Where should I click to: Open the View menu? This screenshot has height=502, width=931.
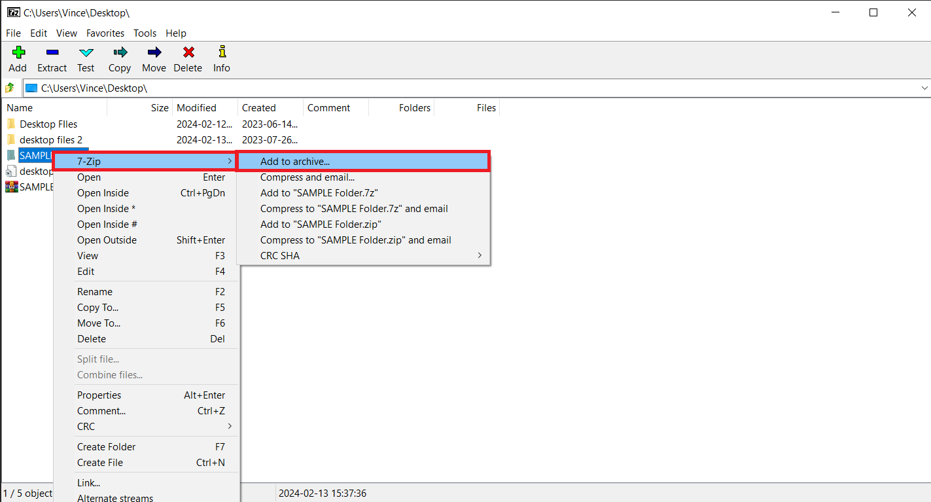(x=67, y=33)
